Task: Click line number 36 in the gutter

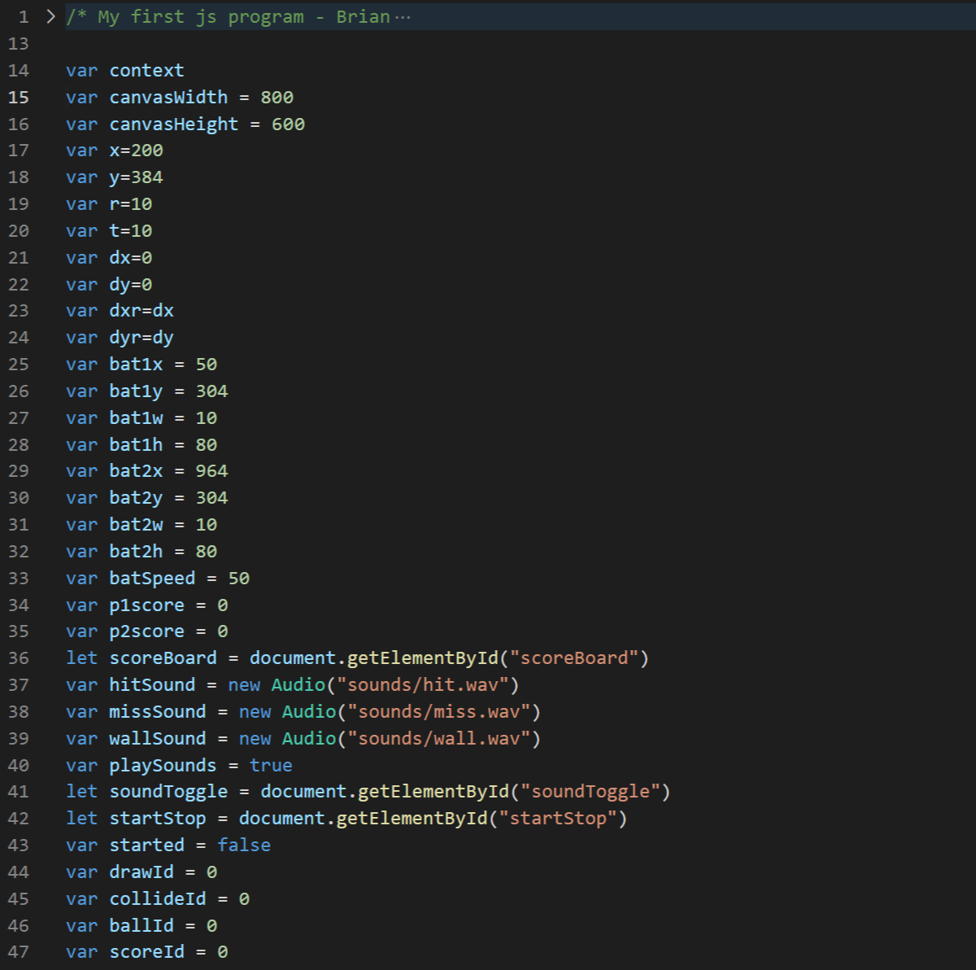Action: [x=19, y=658]
